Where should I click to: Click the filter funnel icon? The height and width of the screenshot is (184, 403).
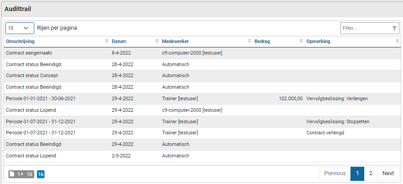[395, 28]
